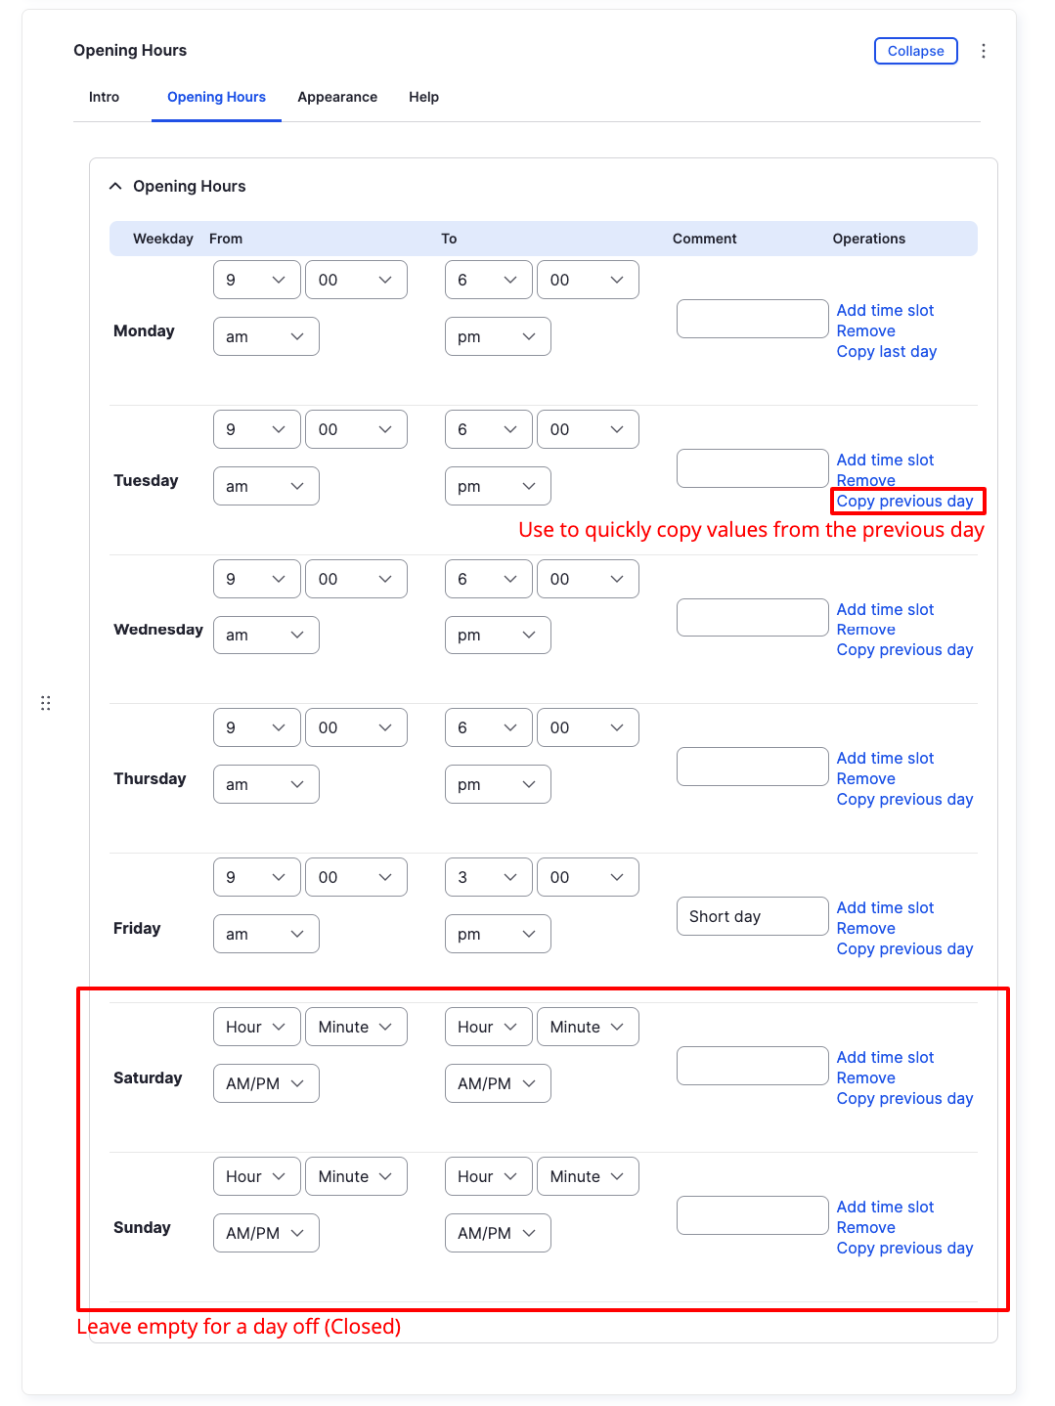This screenshot has width=1055, height=1406.
Task: Click the drag handle dots on the left
Action: point(45,702)
